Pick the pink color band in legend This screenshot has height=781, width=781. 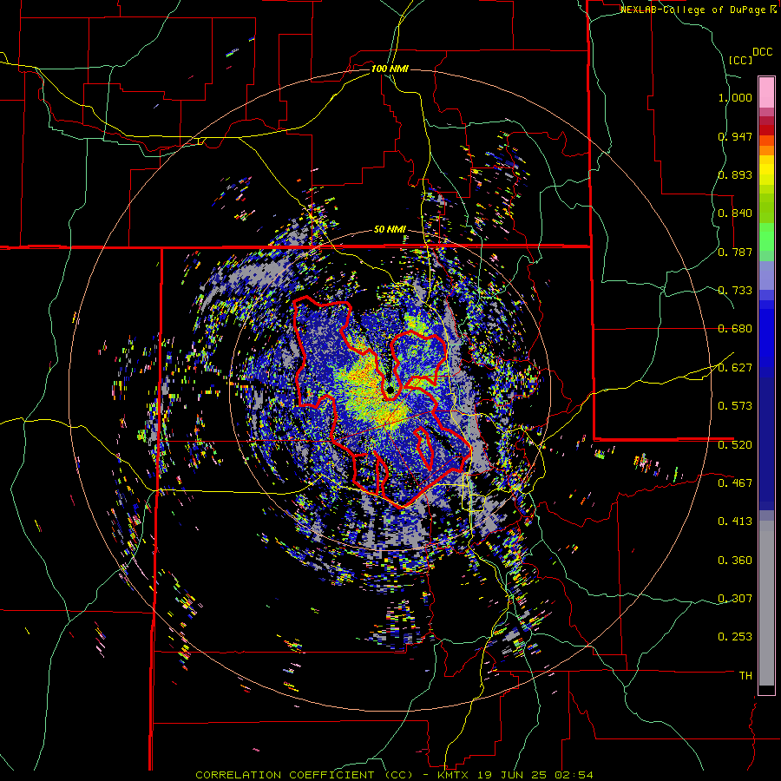766,92
